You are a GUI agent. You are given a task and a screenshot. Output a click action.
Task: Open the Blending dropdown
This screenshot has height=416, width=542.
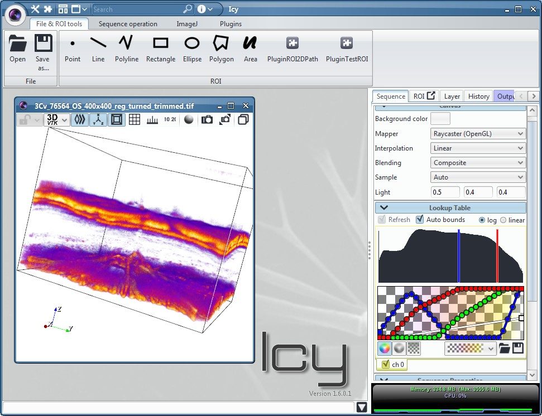click(x=478, y=162)
